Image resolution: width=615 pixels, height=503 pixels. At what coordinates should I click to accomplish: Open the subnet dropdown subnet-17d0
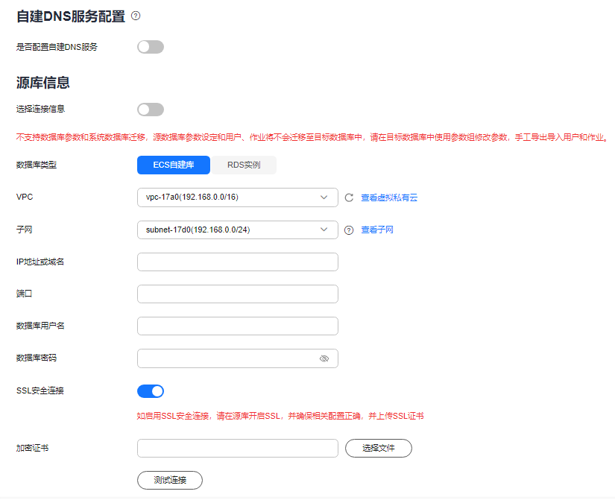[237, 230]
